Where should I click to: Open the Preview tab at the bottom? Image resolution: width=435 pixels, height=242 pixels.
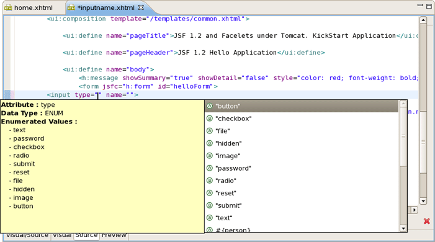114,235
